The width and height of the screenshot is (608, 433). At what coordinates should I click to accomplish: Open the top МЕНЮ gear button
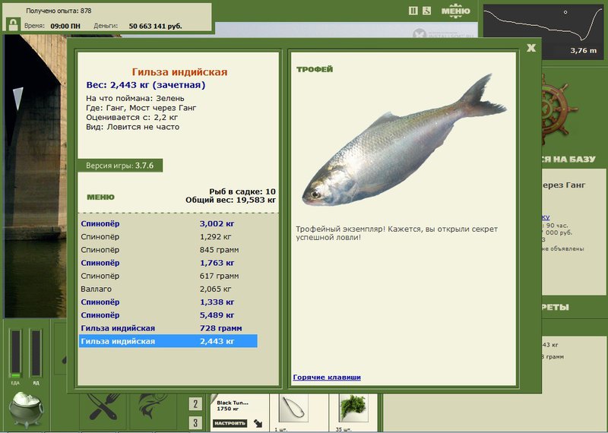[x=455, y=11]
